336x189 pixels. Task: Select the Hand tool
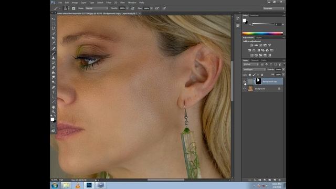pos(54,107)
